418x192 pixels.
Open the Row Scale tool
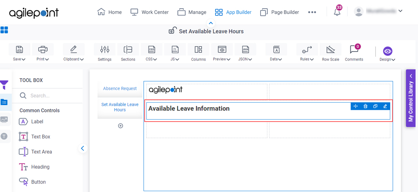[x=330, y=52]
